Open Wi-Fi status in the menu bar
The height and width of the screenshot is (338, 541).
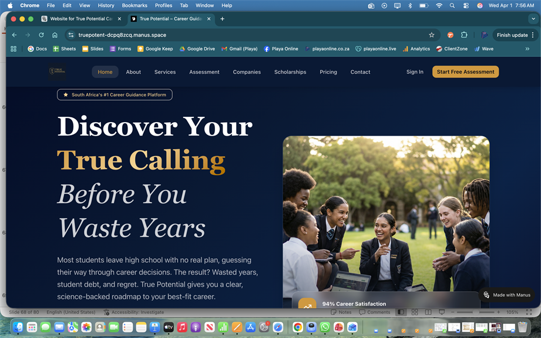[x=439, y=5]
